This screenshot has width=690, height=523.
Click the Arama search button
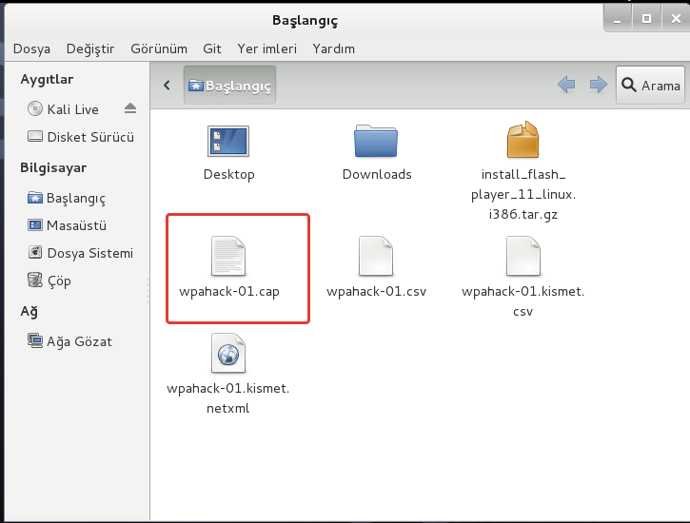(650, 86)
